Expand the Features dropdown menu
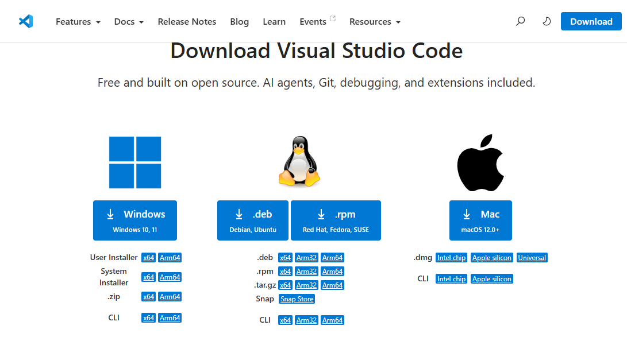The height and width of the screenshot is (337, 627). (x=78, y=22)
